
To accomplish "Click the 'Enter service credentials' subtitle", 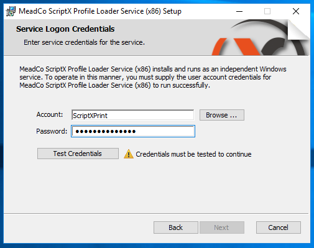I will pos(84,42).
